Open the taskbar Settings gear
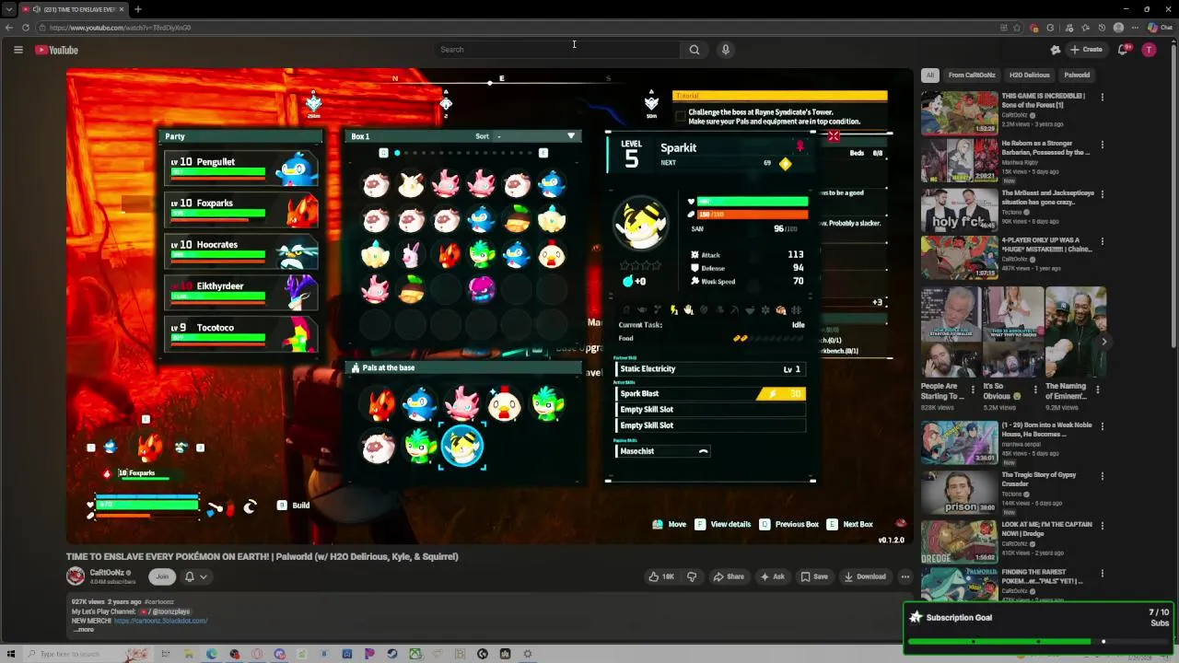Screen dimensions: 1179x663 (x=528, y=654)
